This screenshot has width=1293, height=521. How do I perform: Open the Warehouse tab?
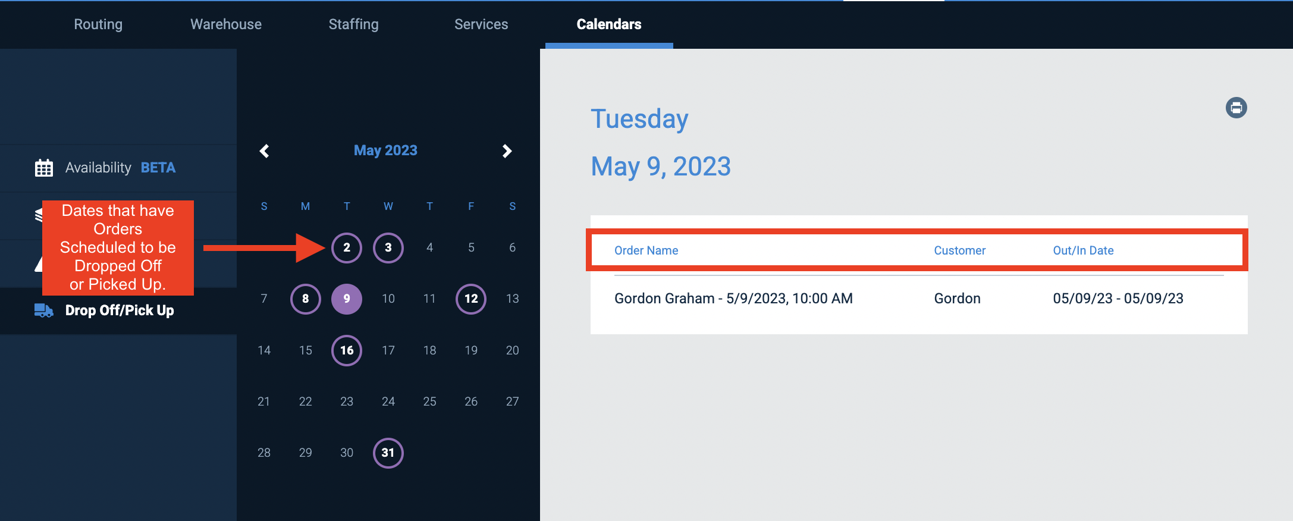point(225,24)
